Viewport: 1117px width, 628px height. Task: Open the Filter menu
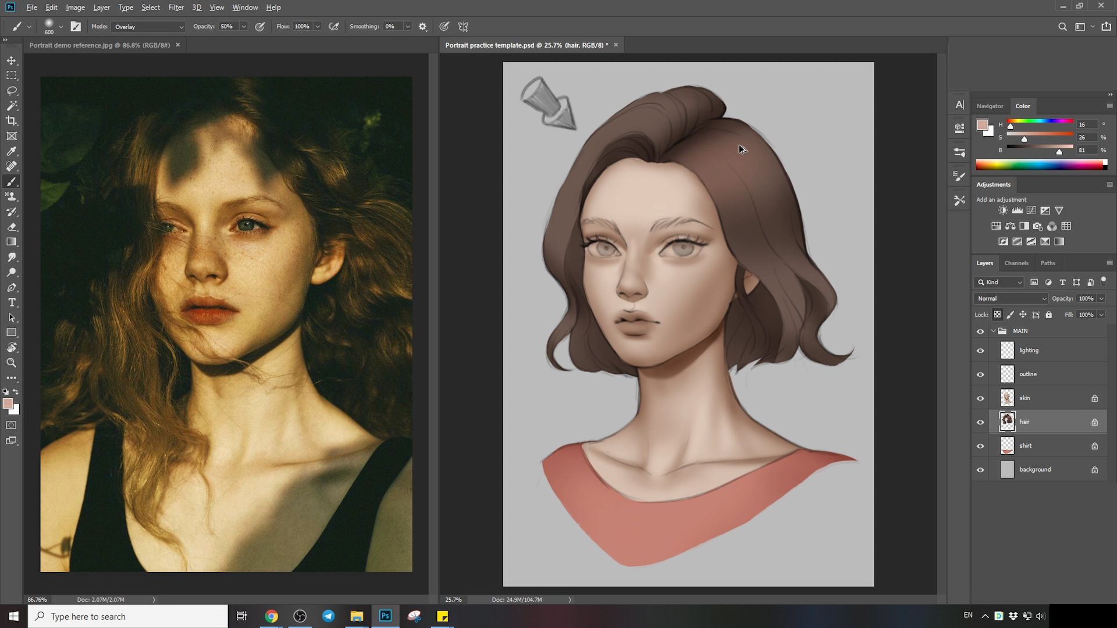176,7
